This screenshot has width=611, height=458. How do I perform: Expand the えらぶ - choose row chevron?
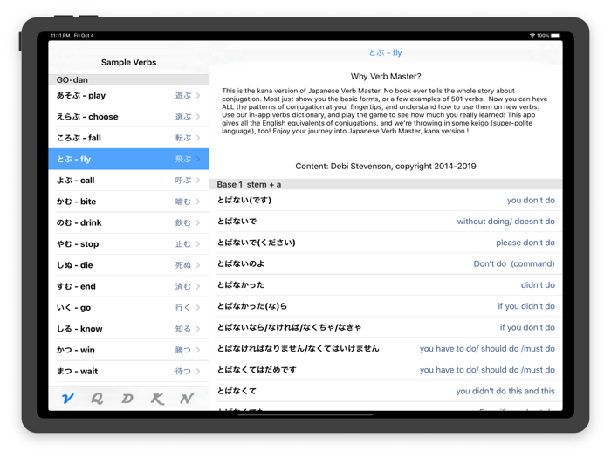click(198, 117)
